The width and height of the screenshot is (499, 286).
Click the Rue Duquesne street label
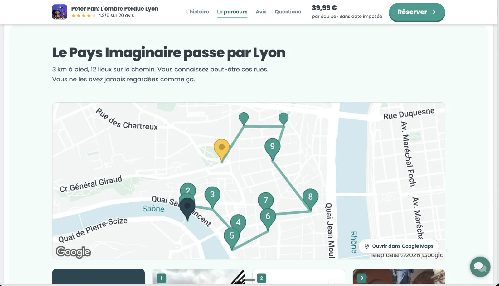pos(409,114)
